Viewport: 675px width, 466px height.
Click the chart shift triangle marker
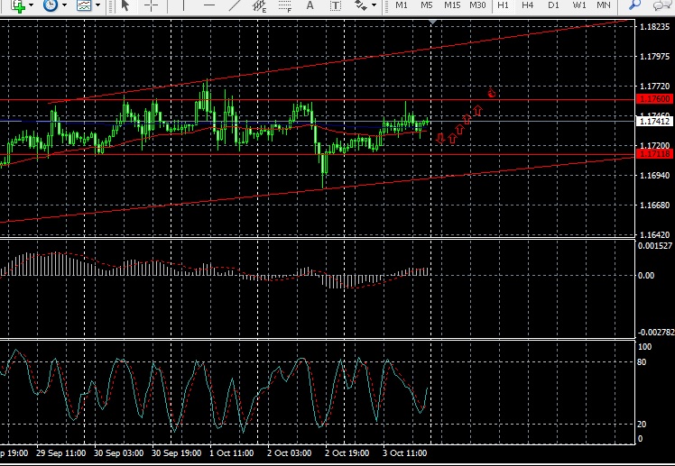pyautogui.click(x=434, y=20)
